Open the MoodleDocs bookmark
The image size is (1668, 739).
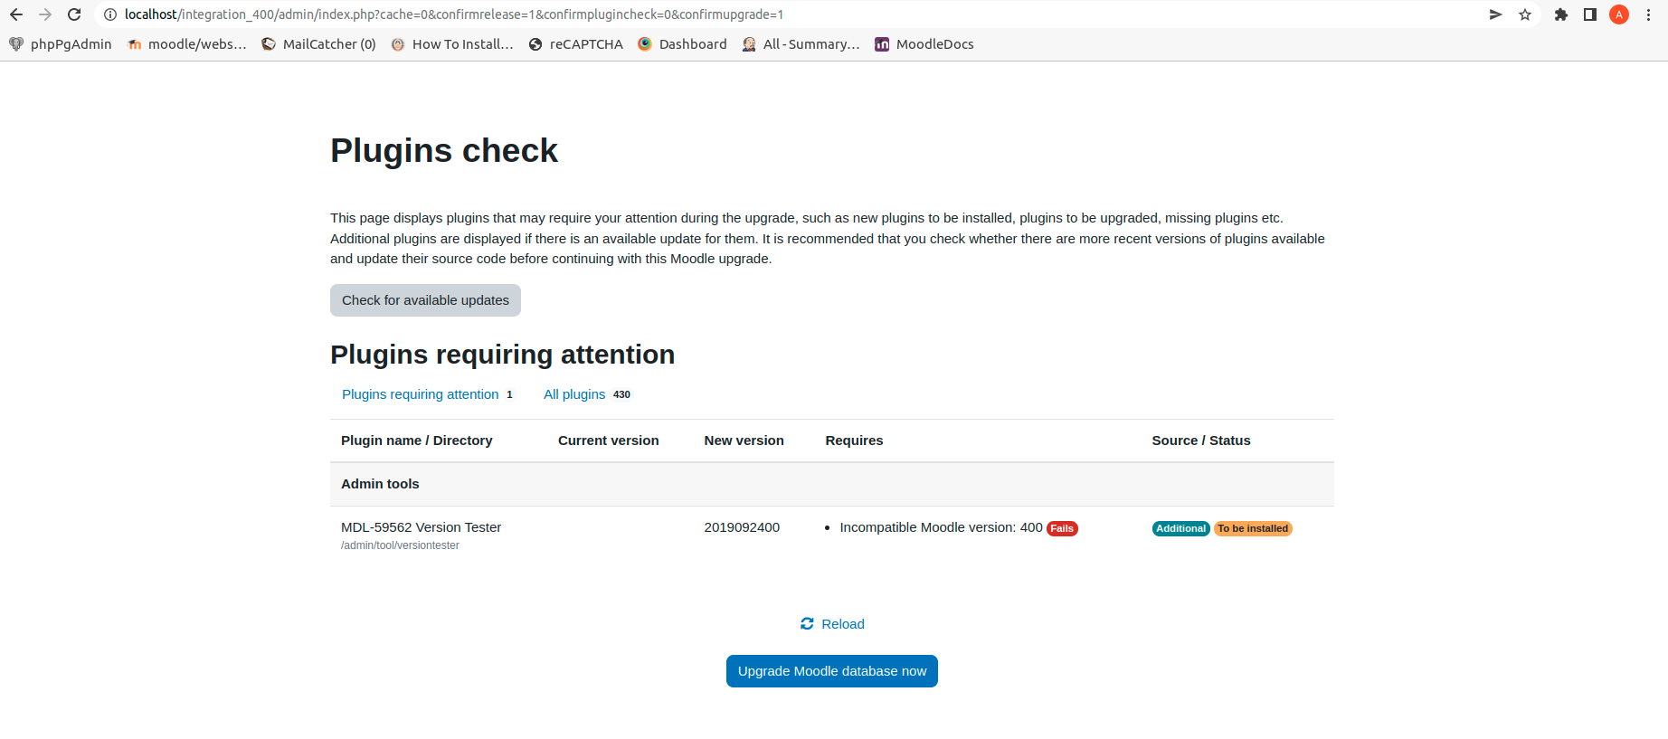924,44
